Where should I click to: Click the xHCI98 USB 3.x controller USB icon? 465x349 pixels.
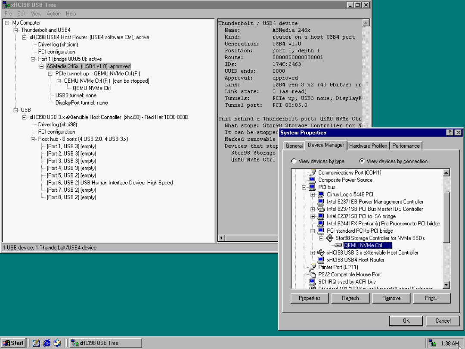tap(321, 252)
